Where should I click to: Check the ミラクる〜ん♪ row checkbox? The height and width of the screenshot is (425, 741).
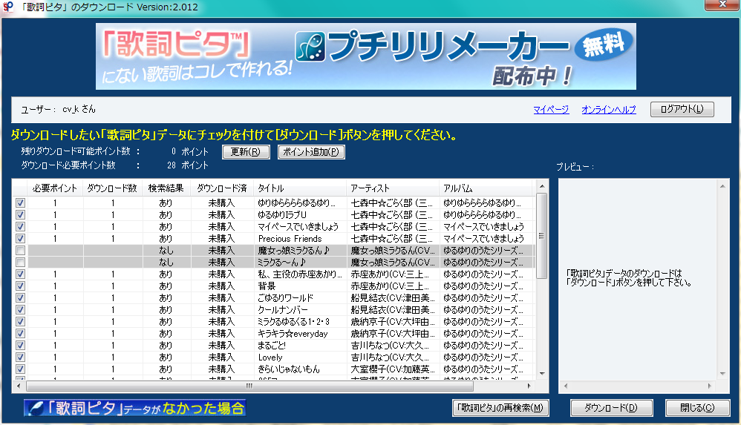(x=20, y=262)
